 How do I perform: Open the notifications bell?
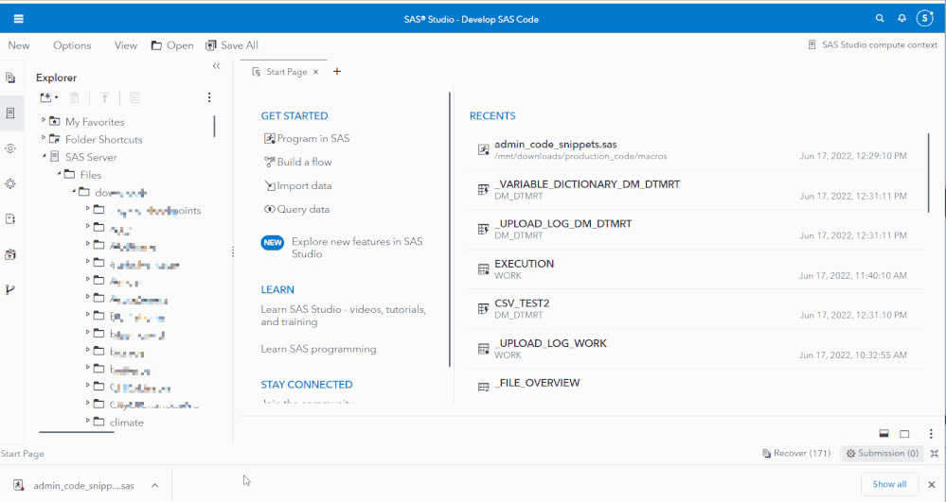901,19
